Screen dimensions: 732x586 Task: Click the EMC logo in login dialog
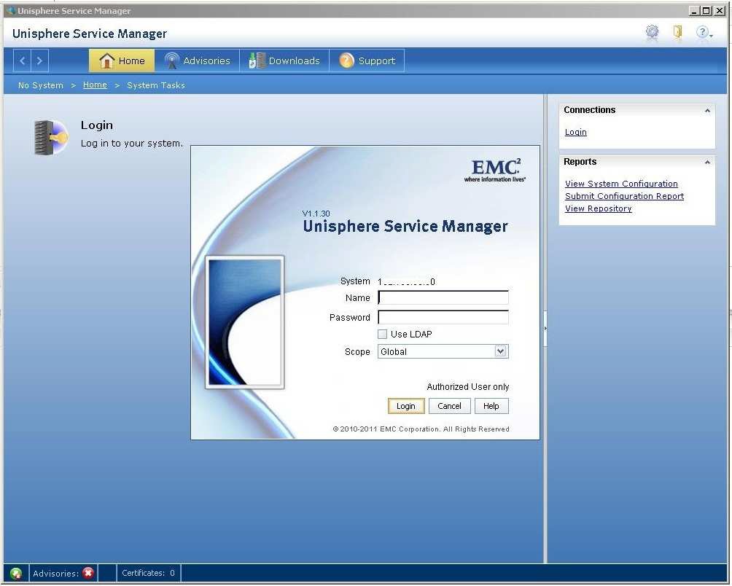tap(495, 171)
